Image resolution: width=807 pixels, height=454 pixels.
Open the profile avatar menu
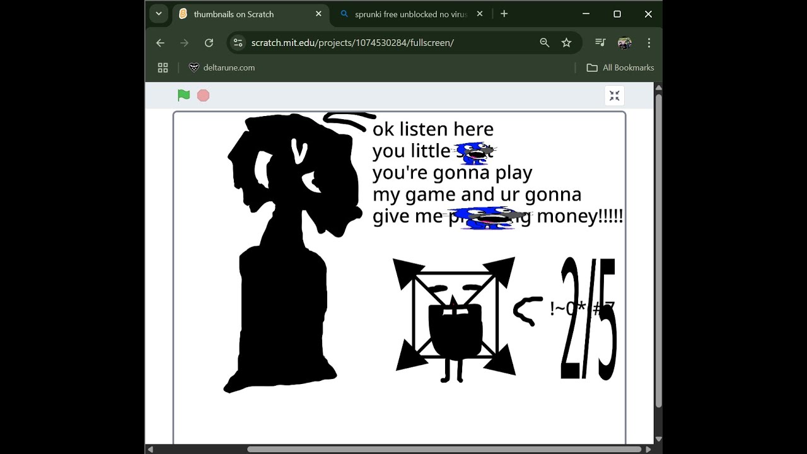click(x=625, y=43)
